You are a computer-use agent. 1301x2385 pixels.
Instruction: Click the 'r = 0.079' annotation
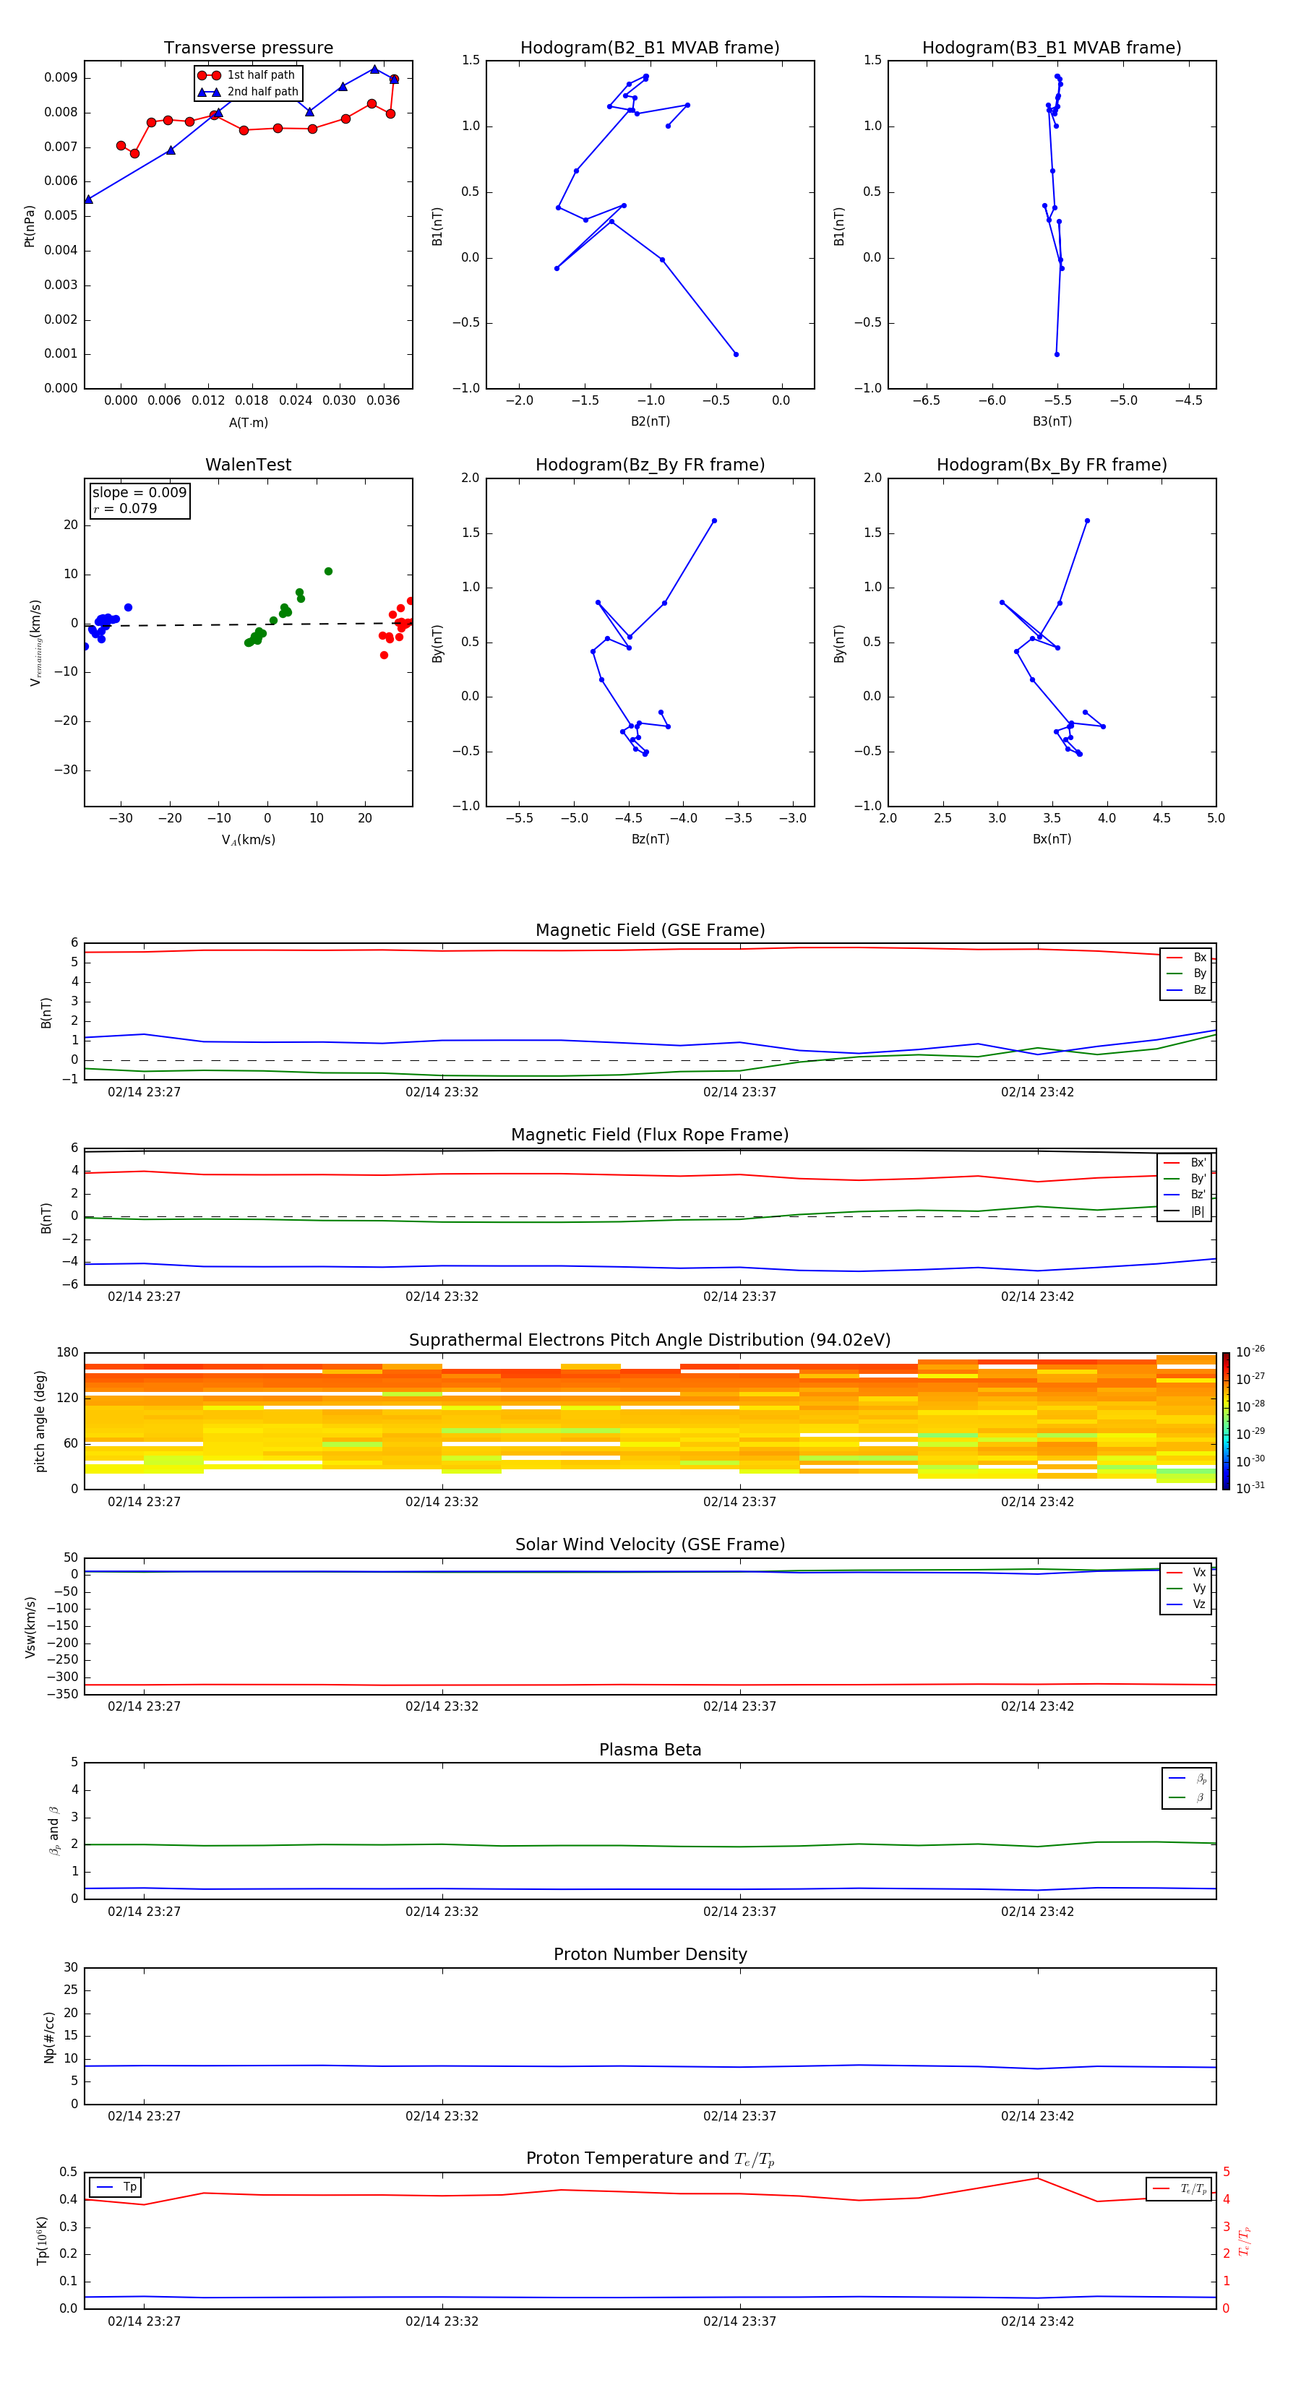125,508
